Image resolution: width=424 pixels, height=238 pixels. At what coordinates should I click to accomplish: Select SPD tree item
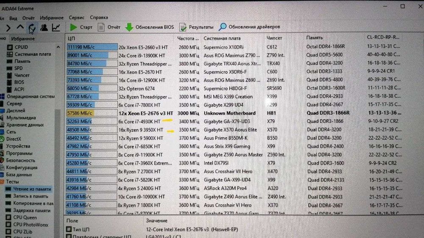click(15, 68)
